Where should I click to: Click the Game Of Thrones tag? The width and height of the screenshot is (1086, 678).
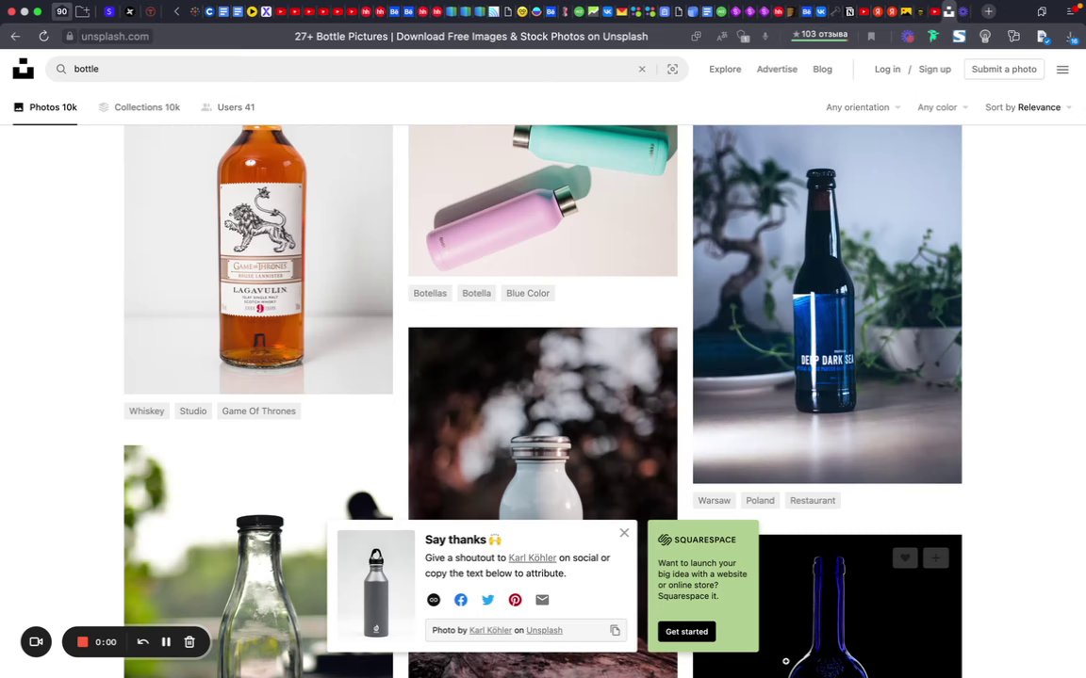pos(258,411)
